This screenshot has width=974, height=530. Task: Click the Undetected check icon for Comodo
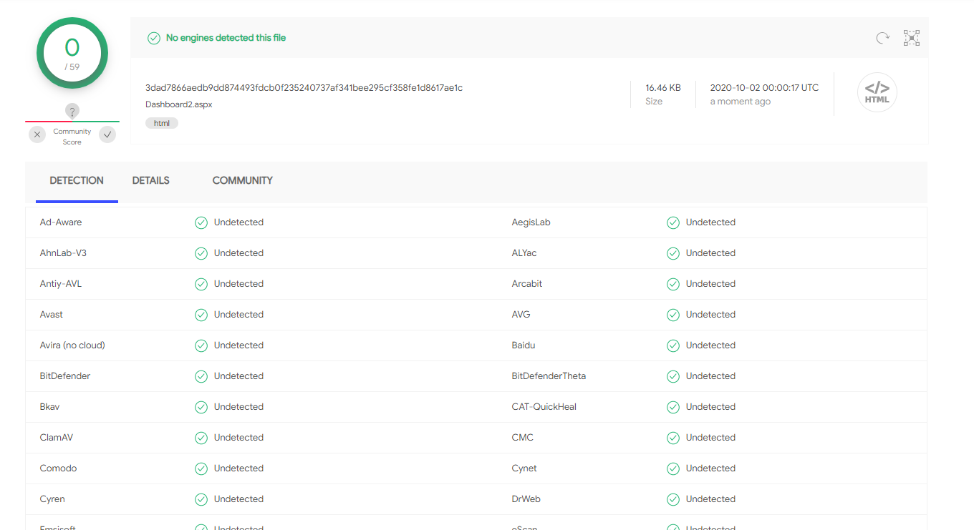[x=201, y=468]
